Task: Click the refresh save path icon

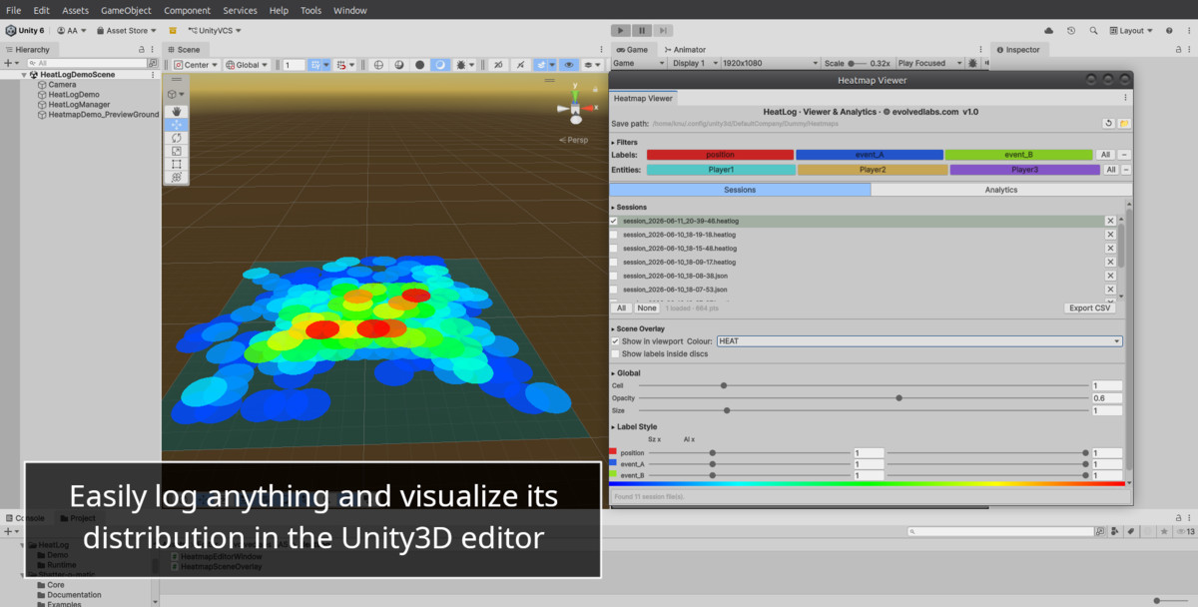Action: [x=1108, y=124]
